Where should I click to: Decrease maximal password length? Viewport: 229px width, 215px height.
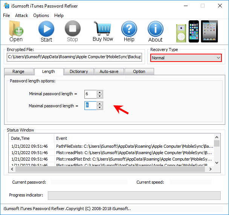click(100, 108)
